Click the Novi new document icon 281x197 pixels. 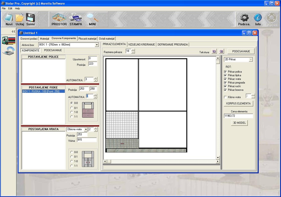click(x=9, y=18)
